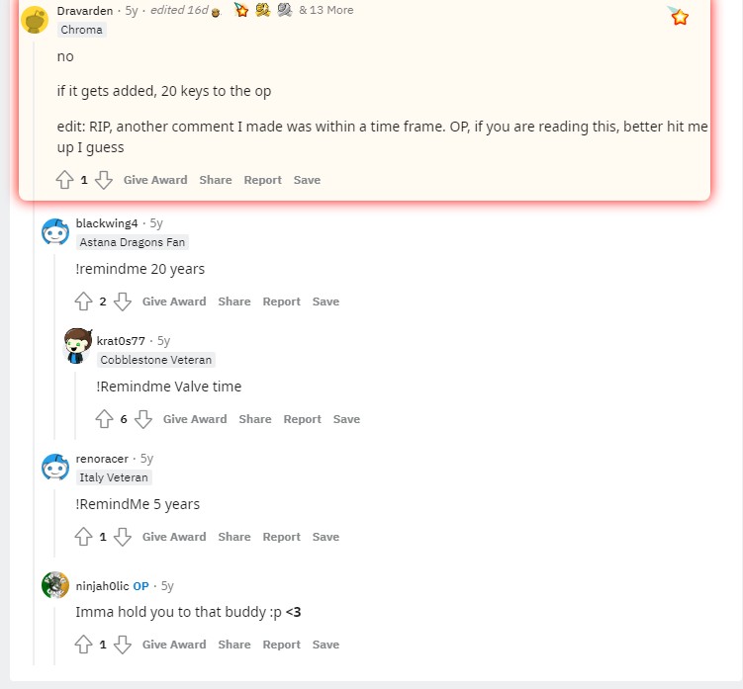This screenshot has height=689, width=743.
Task: Open Dravarden's avatar profile
Action: (x=35, y=20)
